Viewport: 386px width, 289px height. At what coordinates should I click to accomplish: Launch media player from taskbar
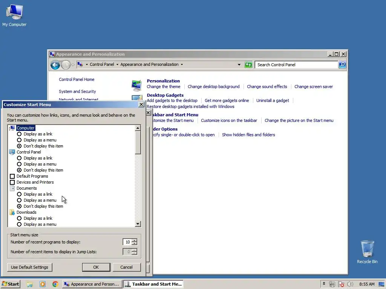(43, 284)
